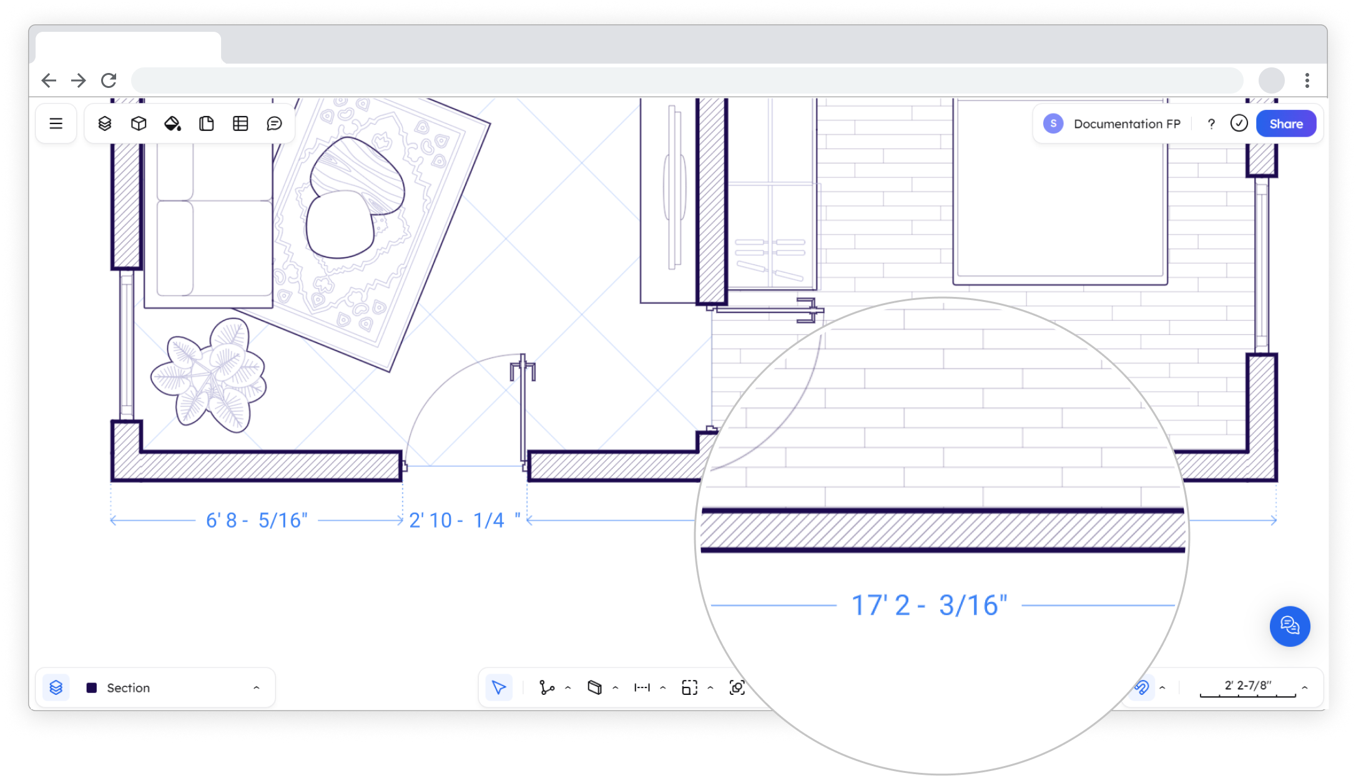
Task: Open the layers stack panel icon
Action: tap(105, 124)
